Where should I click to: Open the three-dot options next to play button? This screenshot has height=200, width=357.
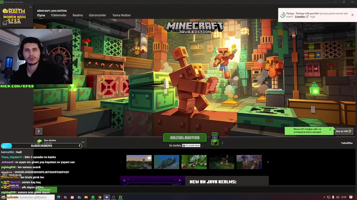(222, 143)
